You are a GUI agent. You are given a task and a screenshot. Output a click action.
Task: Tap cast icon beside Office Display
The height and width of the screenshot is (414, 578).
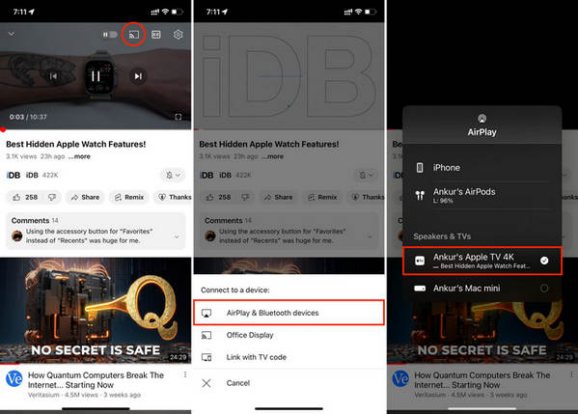coord(206,335)
